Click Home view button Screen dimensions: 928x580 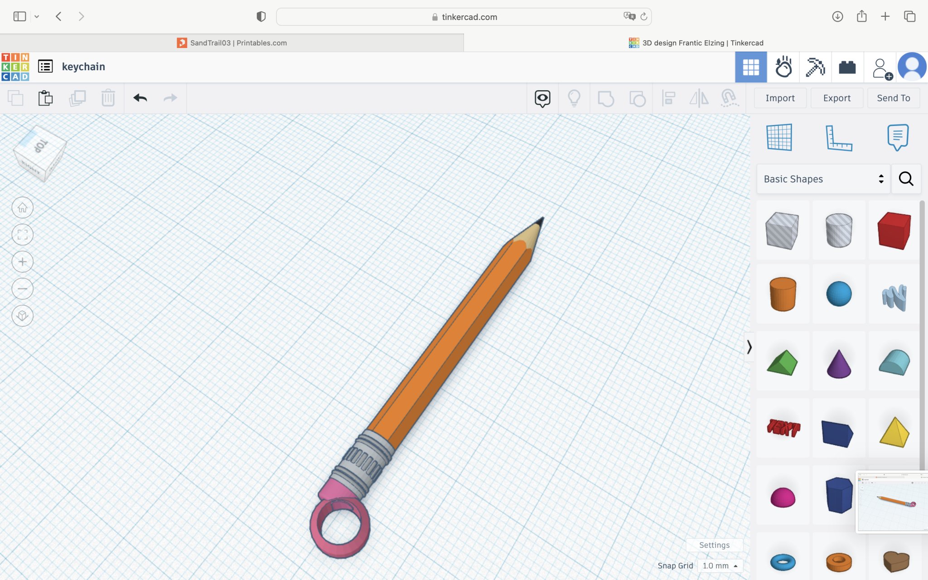click(22, 208)
